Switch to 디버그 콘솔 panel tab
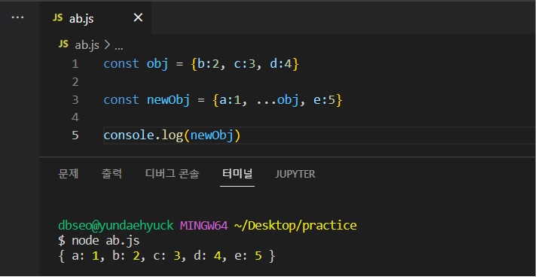 coord(173,174)
